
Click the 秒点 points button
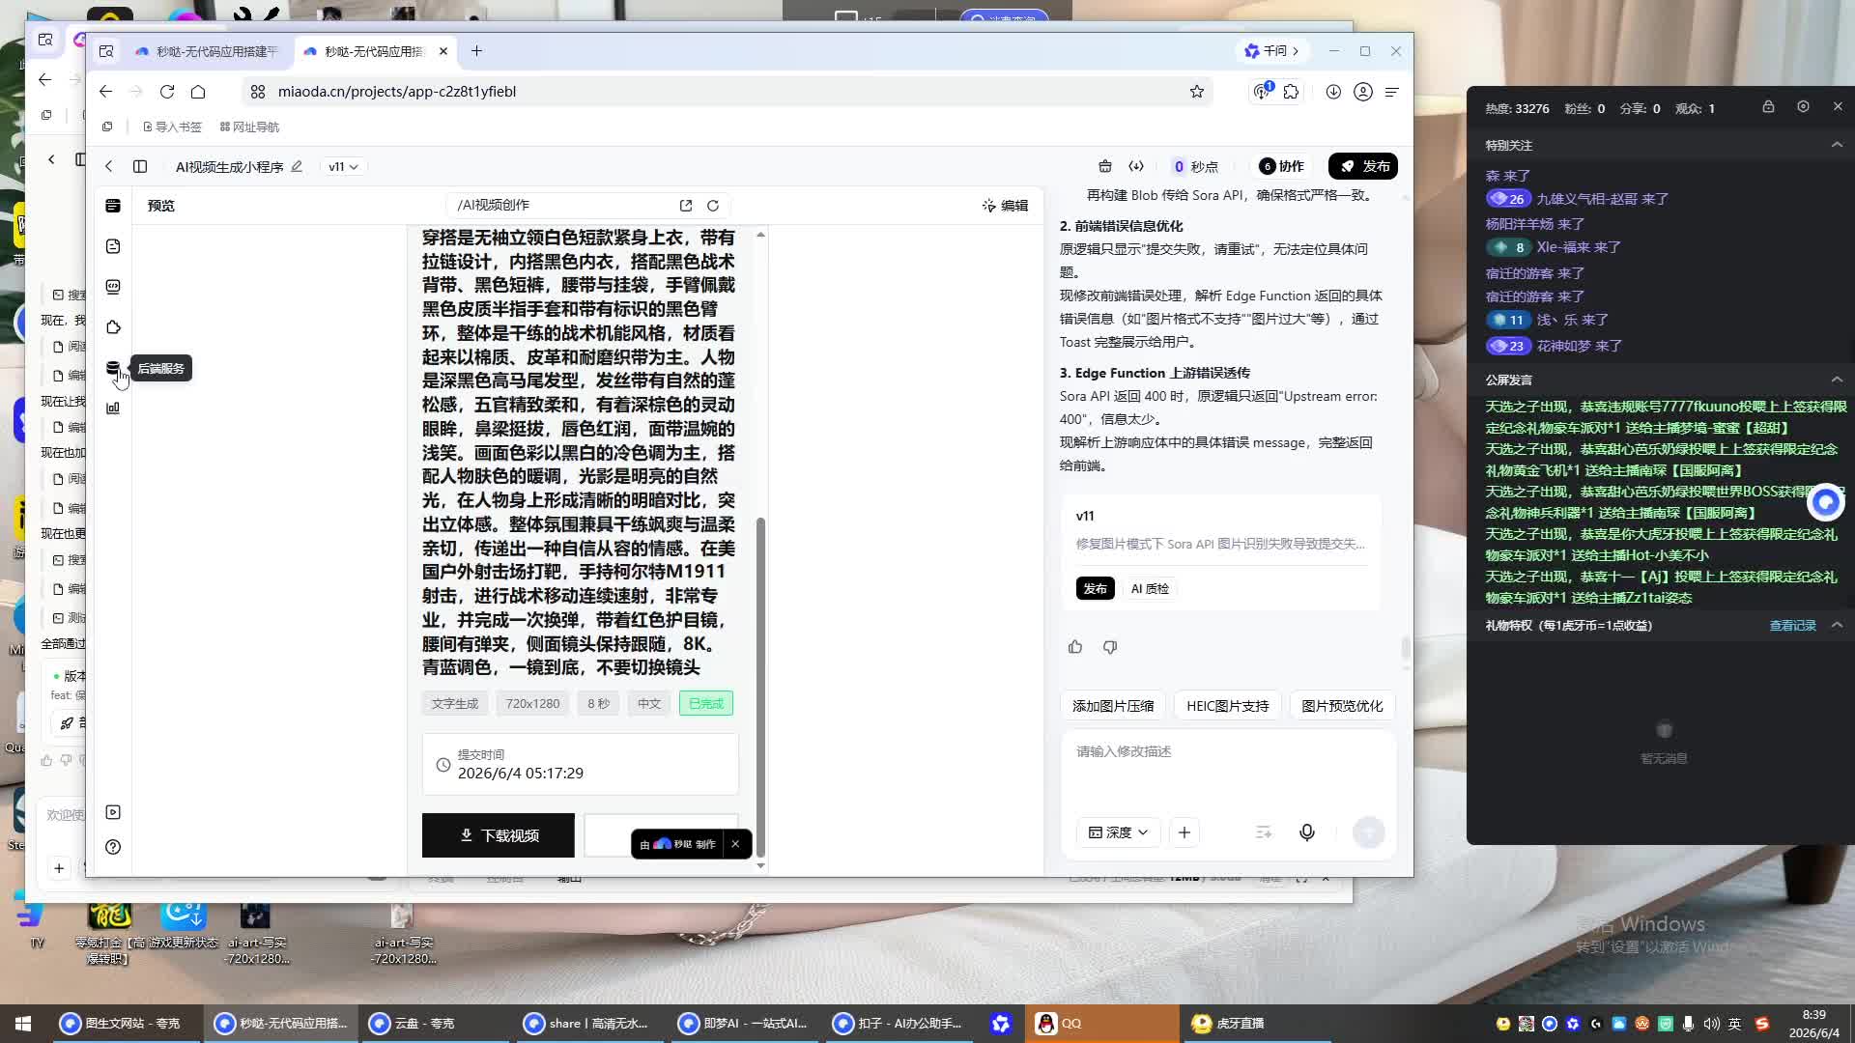tap(1196, 166)
